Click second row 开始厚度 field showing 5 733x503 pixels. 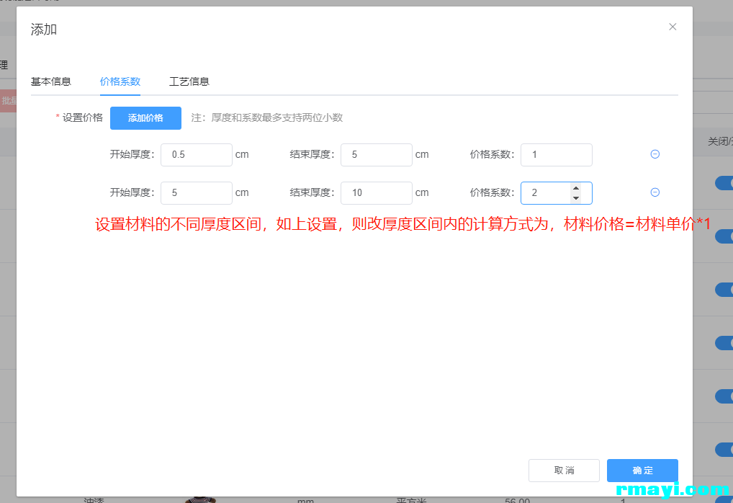point(196,193)
